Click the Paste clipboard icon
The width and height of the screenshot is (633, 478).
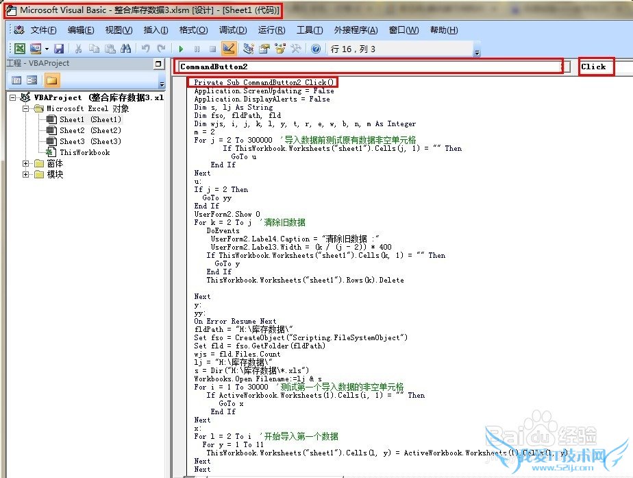[110, 49]
